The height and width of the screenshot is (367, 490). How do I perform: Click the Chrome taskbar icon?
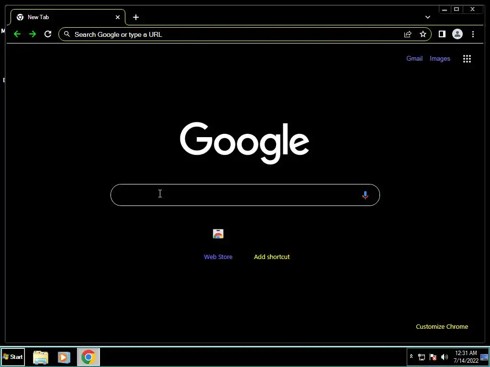pos(89,356)
